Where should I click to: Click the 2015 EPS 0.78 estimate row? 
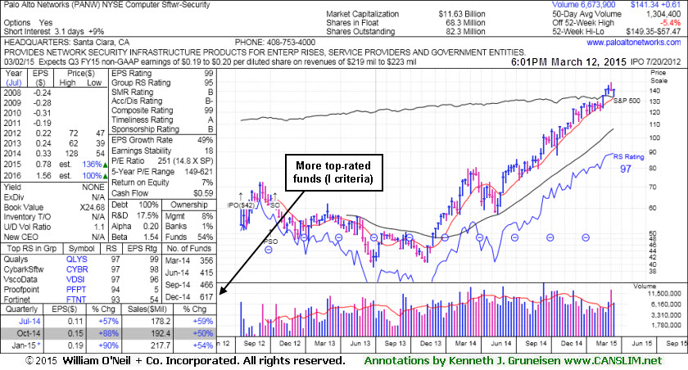click(x=55, y=165)
